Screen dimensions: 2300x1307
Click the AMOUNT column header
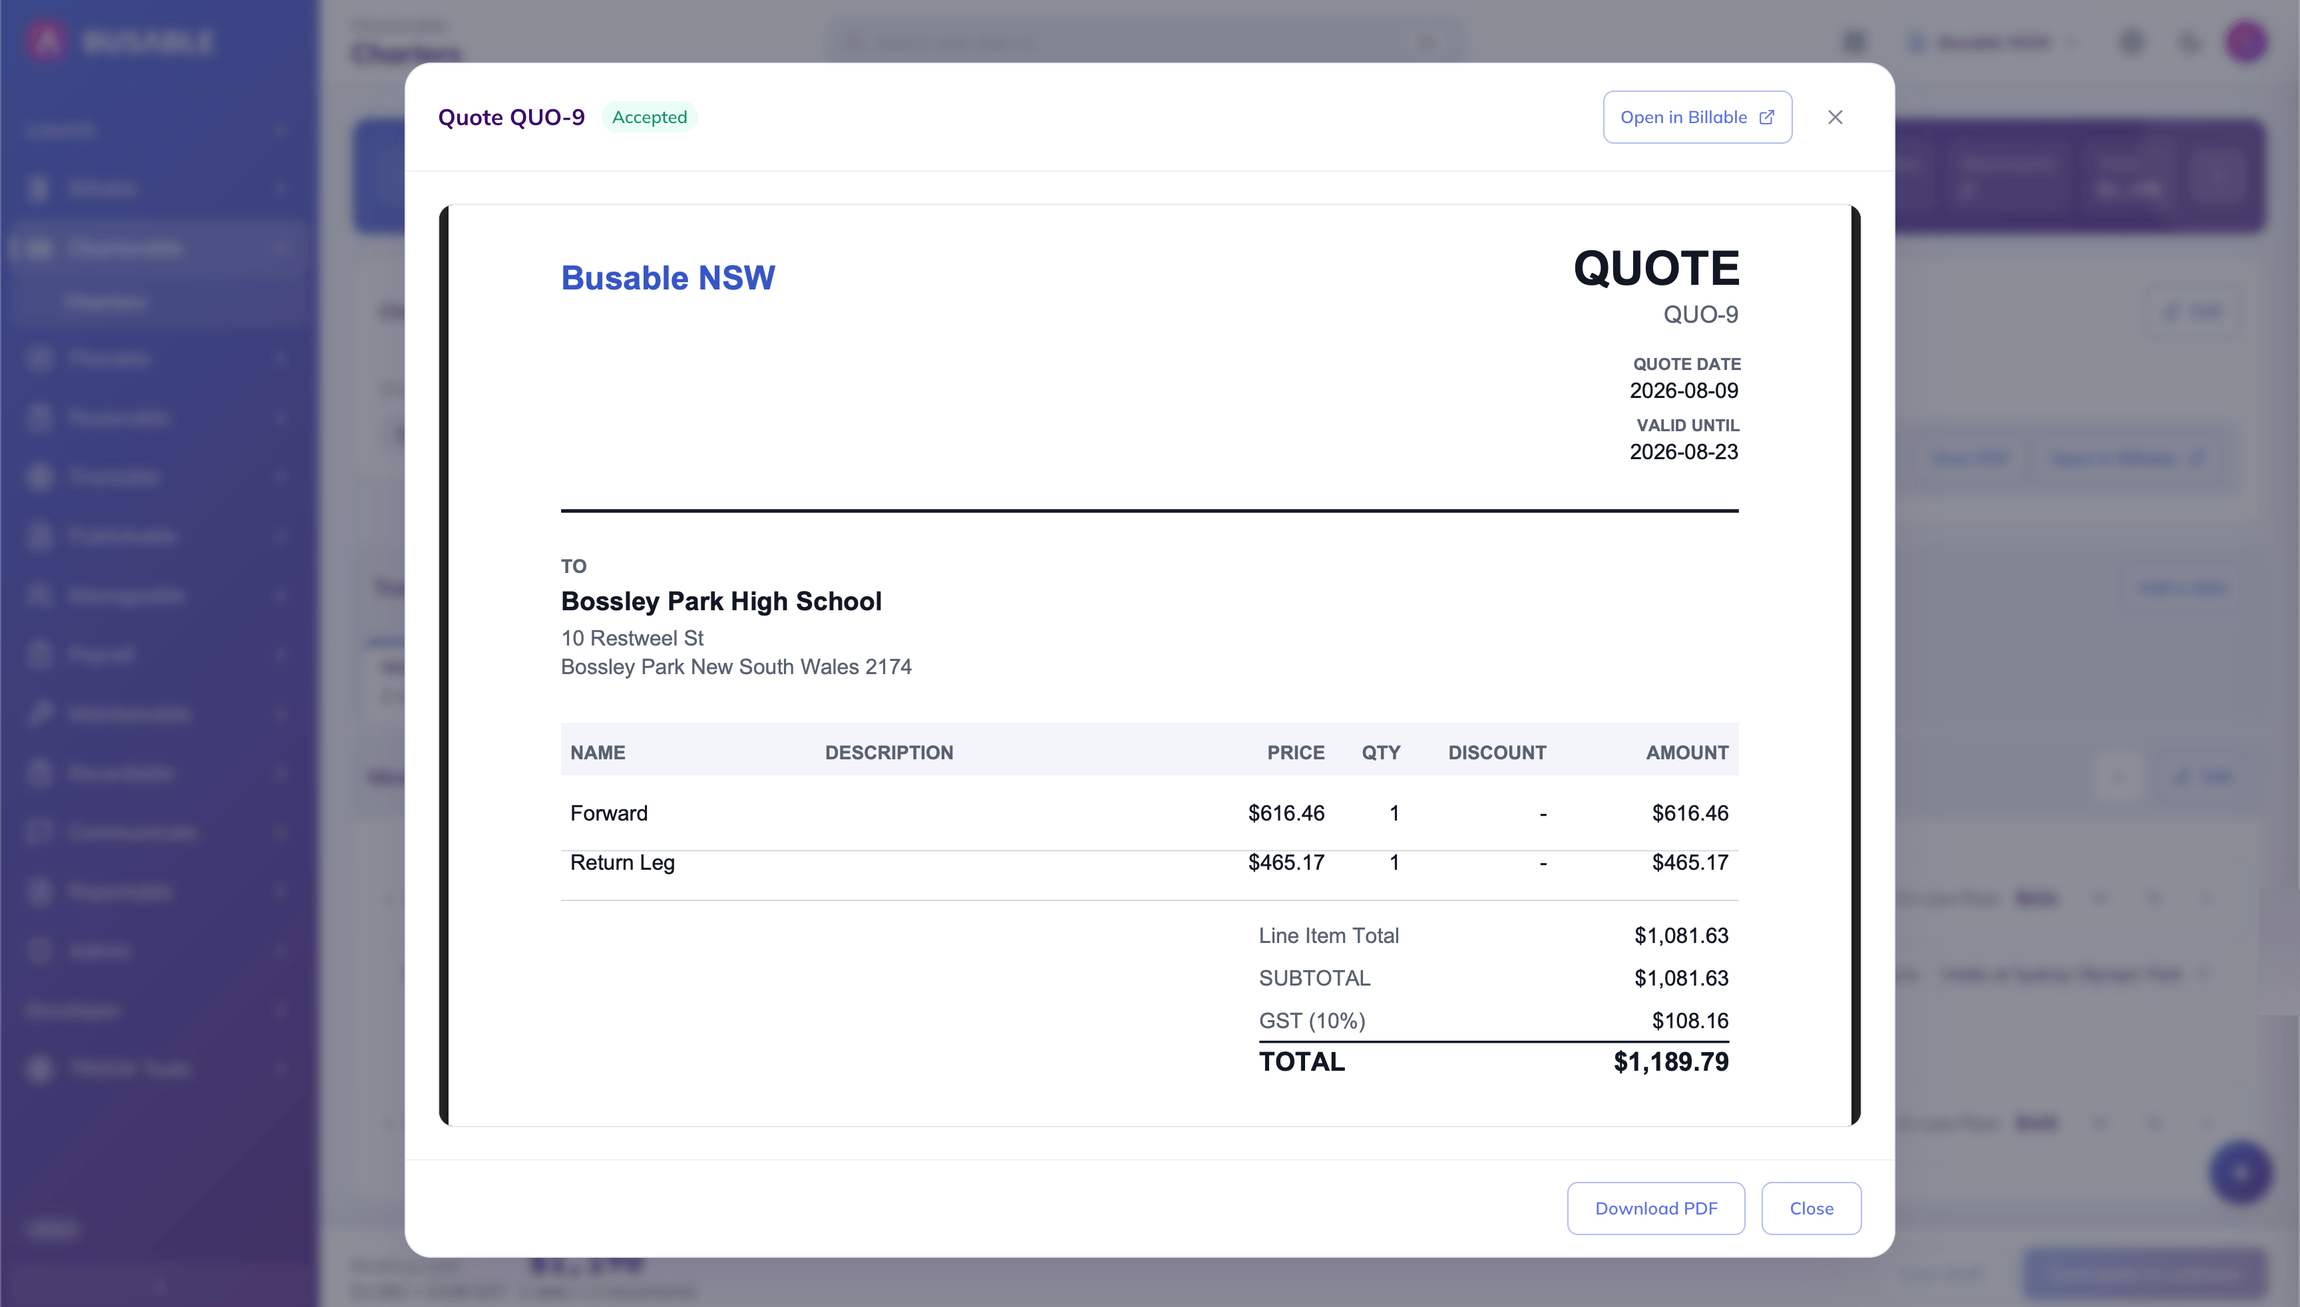[1687, 752]
